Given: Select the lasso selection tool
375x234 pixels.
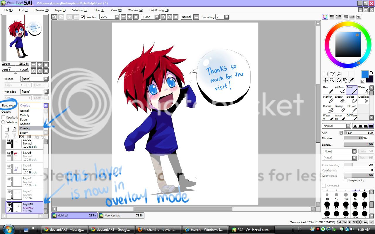Looking at the screenshot, I should (x=332, y=74).
